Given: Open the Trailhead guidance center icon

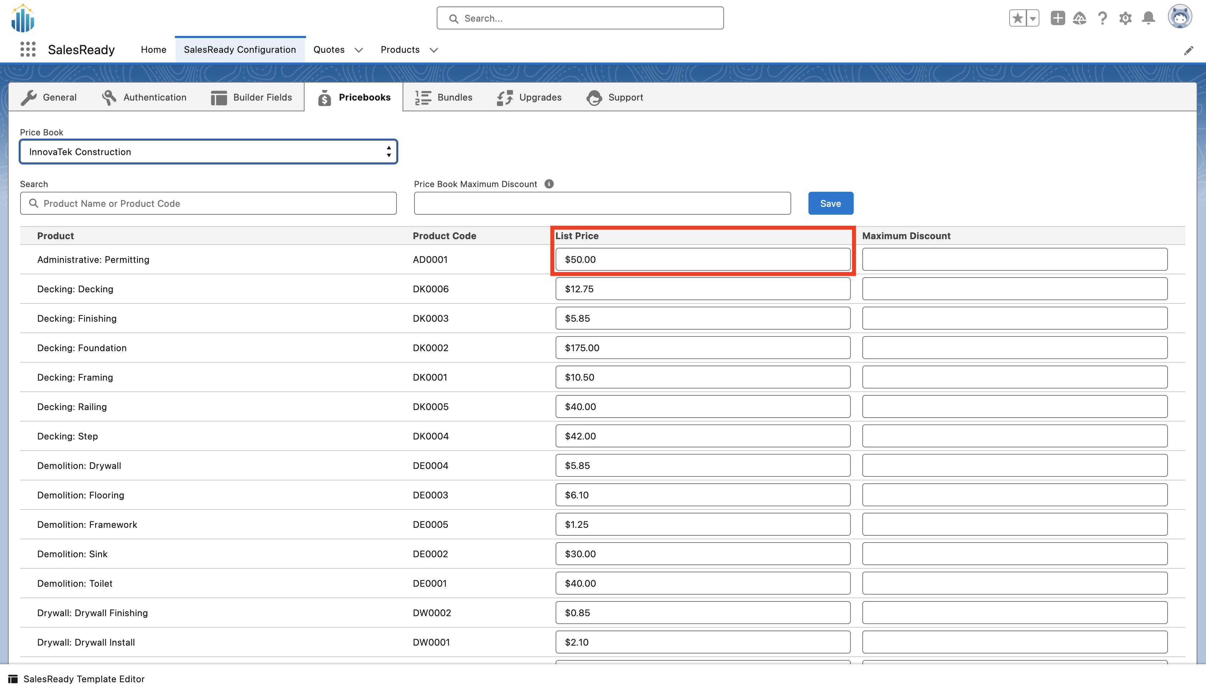Looking at the screenshot, I should 1080,18.
